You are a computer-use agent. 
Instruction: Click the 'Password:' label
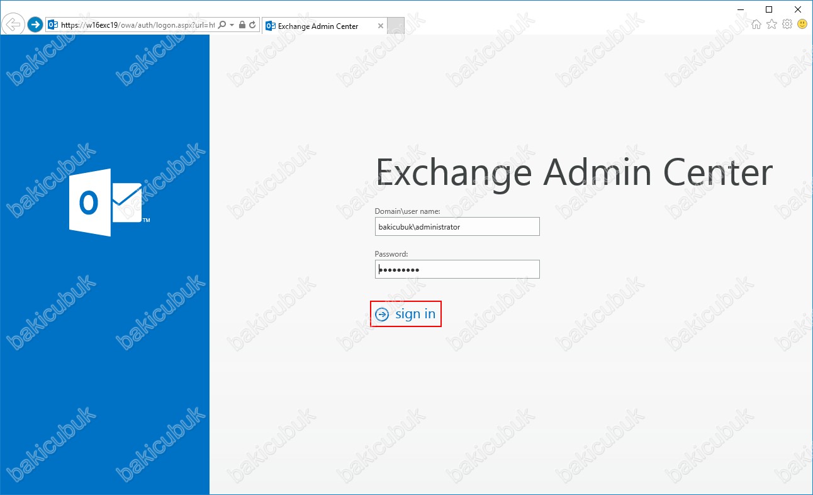(391, 254)
